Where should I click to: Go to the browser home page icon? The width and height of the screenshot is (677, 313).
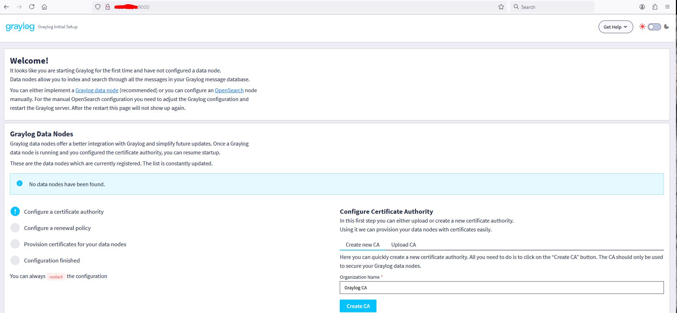click(44, 7)
